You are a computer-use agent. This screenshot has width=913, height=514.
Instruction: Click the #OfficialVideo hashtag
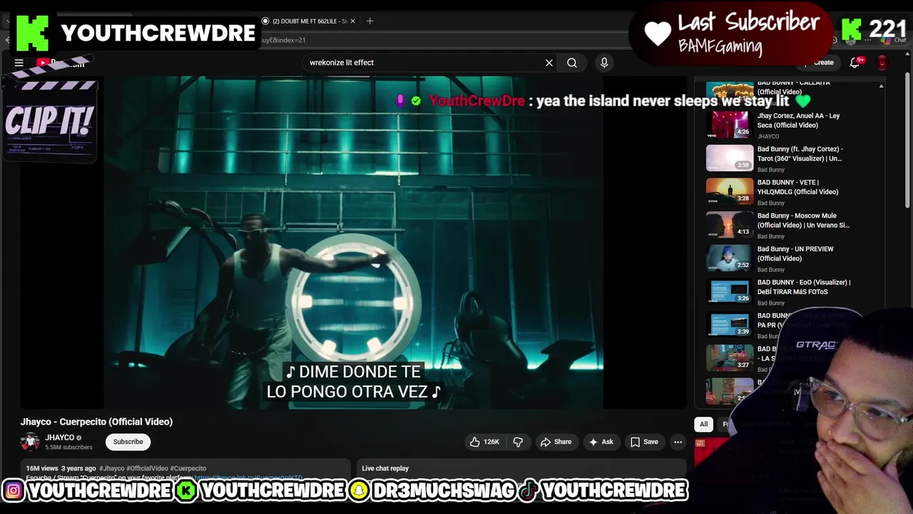[147, 468]
